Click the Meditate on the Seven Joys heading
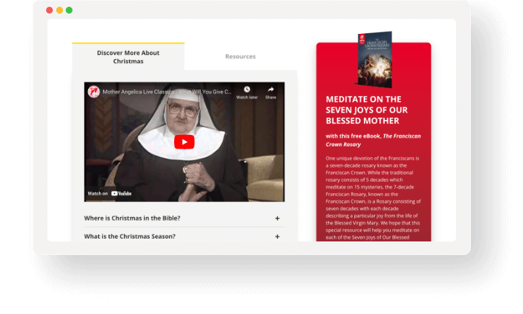This screenshot has width=523, height=314. [x=367, y=110]
